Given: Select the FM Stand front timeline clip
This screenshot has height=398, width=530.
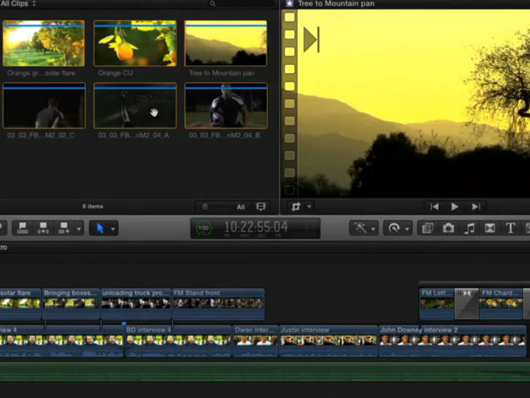Looking at the screenshot, I should point(218,304).
